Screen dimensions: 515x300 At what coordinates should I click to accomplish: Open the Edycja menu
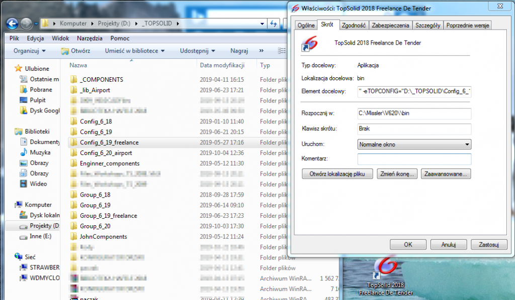click(x=36, y=38)
